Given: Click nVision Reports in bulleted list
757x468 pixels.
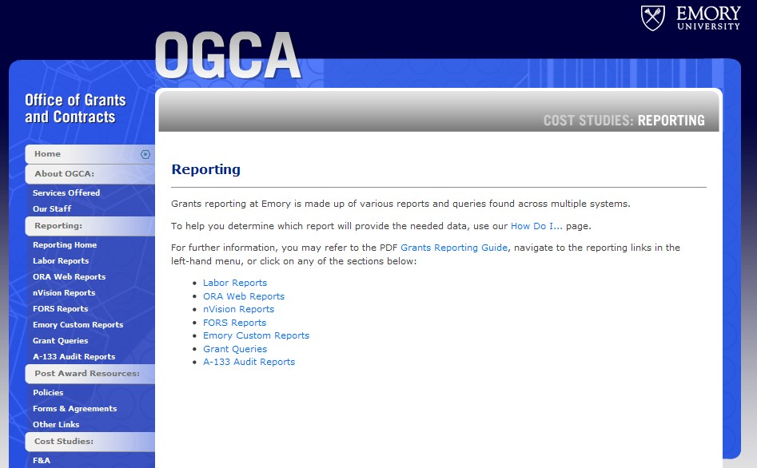Looking at the screenshot, I should [238, 309].
